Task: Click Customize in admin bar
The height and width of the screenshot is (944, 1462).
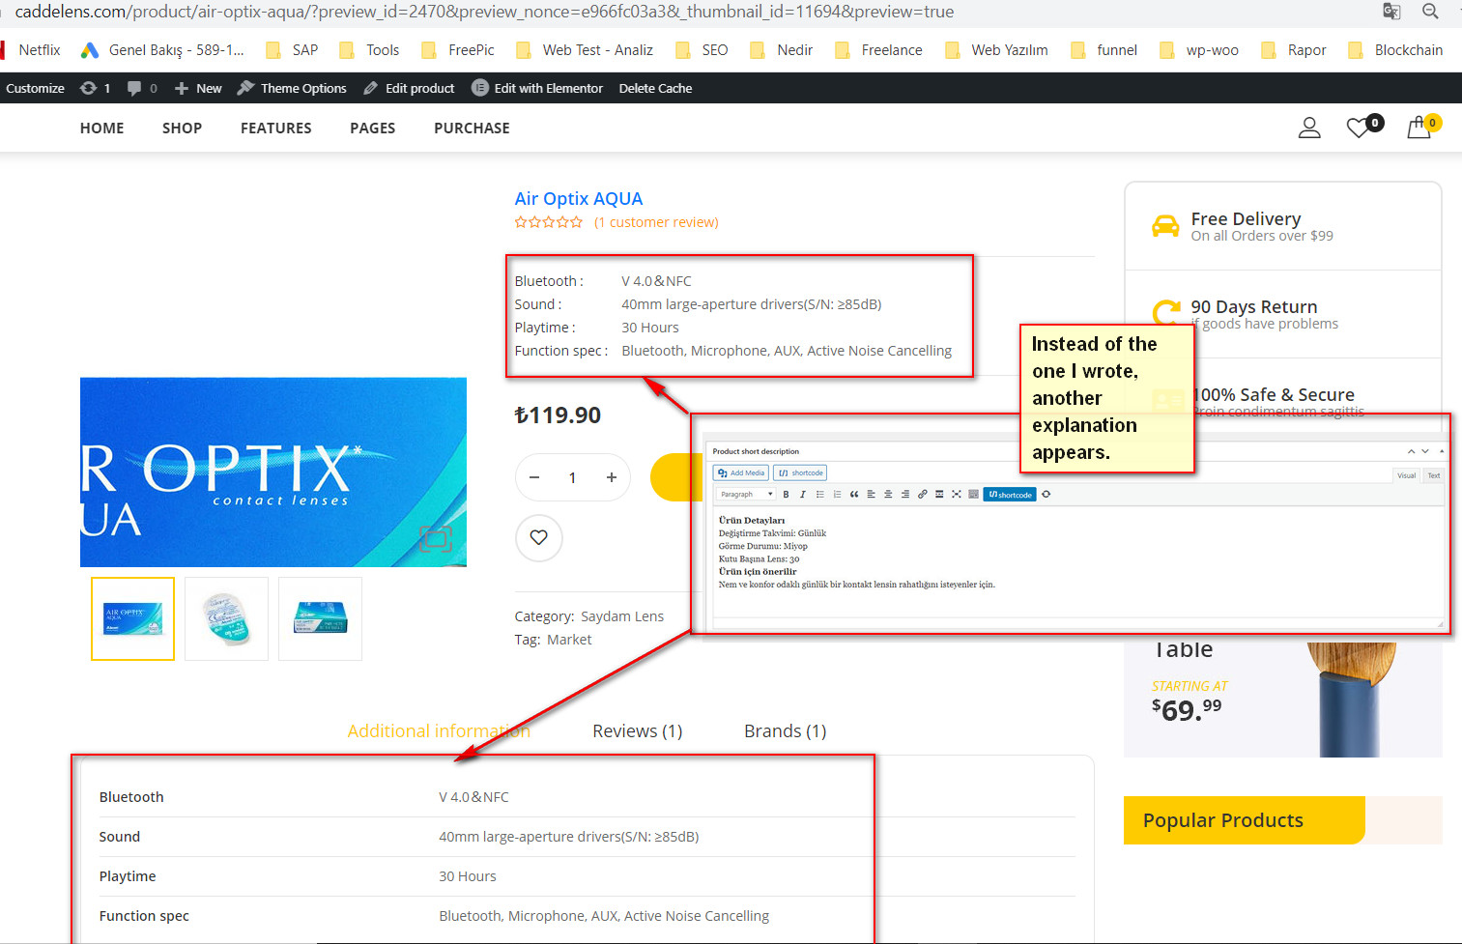Action: (x=35, y=88)
